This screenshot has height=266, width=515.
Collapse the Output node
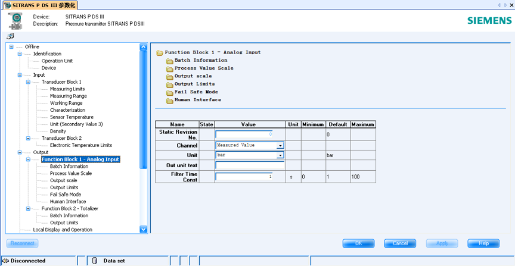tap(20, 152)
